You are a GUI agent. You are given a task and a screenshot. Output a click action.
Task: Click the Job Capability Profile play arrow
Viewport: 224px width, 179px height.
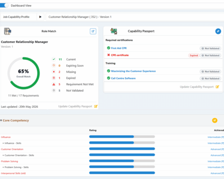click(x=40, y=17)
